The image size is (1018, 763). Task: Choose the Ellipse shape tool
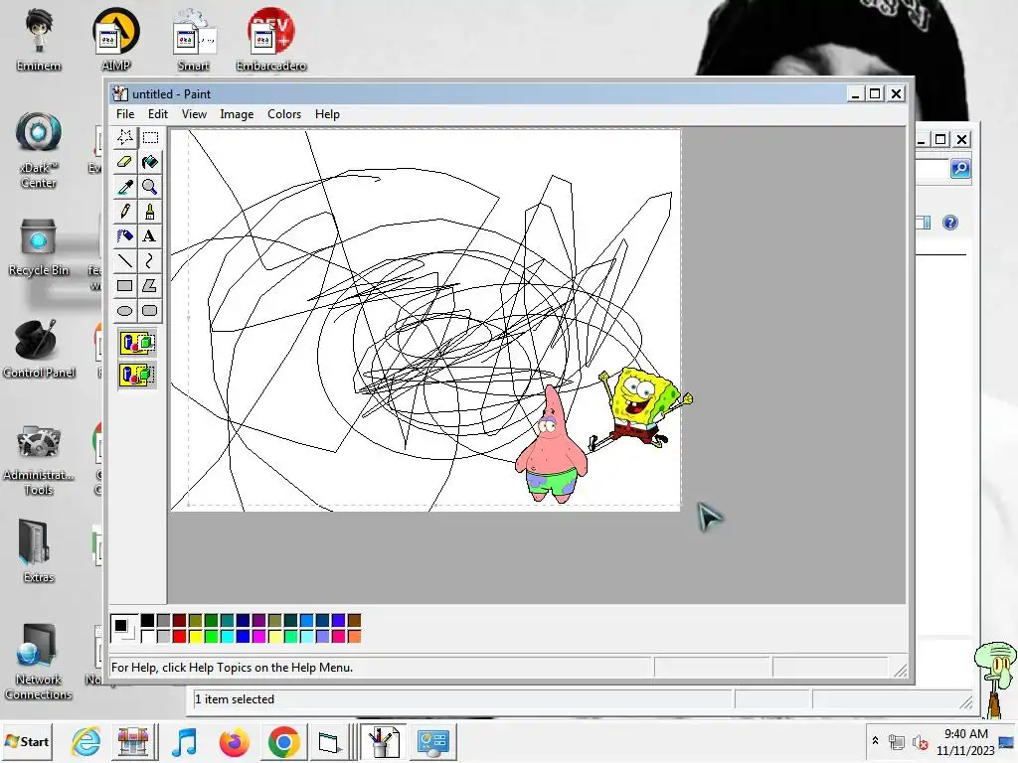(125, 311)
